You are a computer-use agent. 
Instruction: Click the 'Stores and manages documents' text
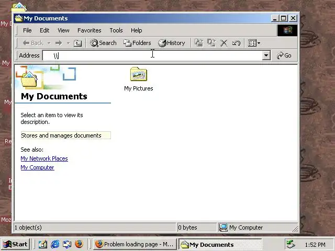61,135
